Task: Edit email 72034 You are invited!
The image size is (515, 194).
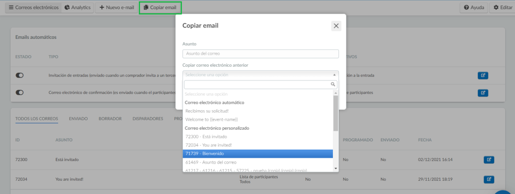Action: (x=489, y=179)
